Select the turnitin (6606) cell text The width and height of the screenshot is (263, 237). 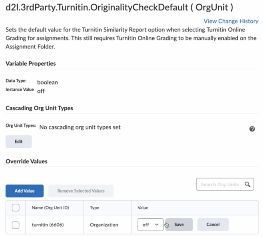[48, 225]
